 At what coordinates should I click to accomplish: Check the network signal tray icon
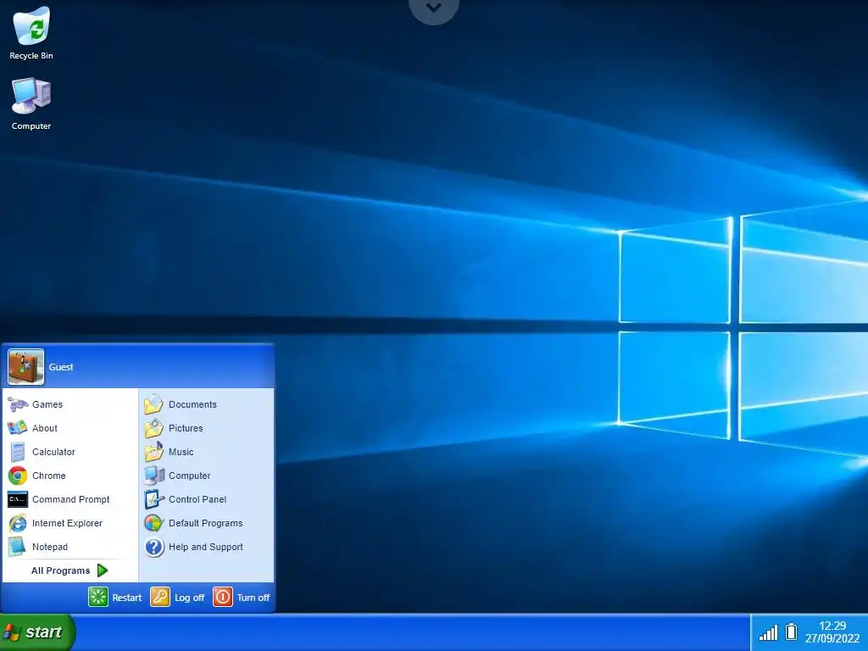[768, 632]
